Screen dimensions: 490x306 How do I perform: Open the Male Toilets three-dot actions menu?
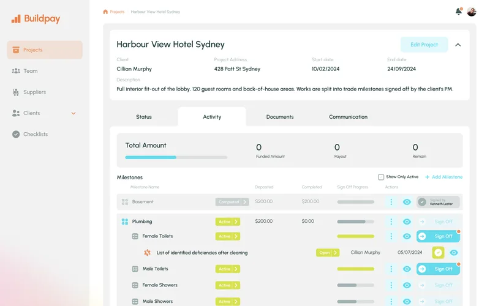tap(391, 269)
